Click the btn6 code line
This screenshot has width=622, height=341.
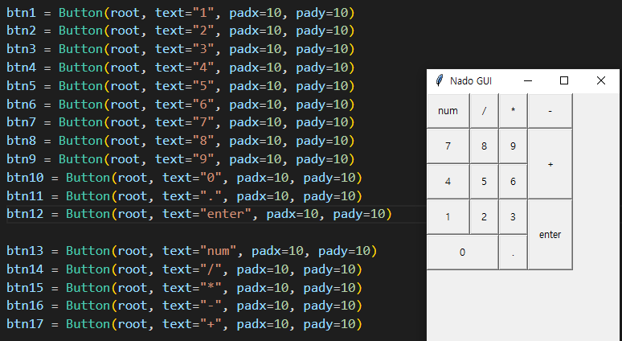click(181, 104)
